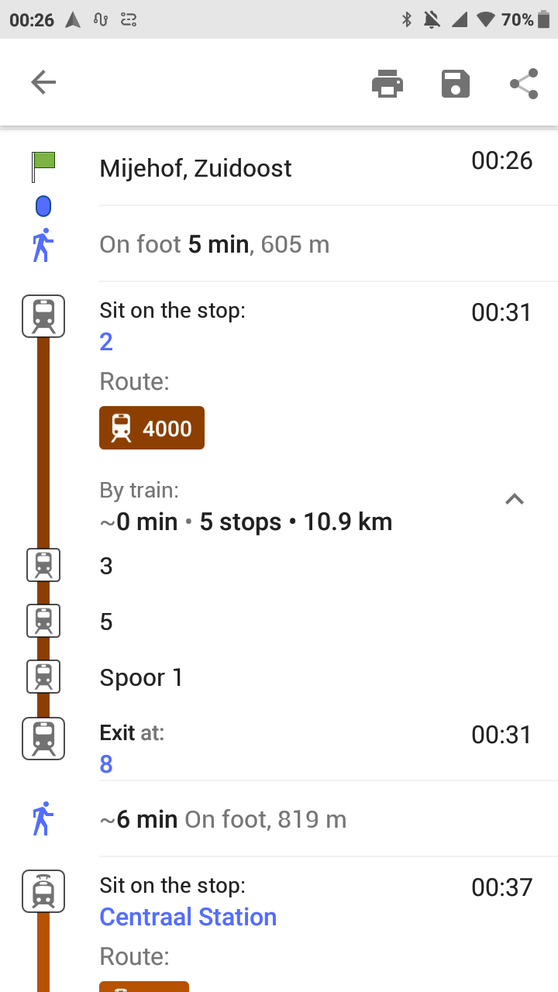Select intermediate stop 5
The height and width of the screenshot is (992, 558).
(107, 622)
